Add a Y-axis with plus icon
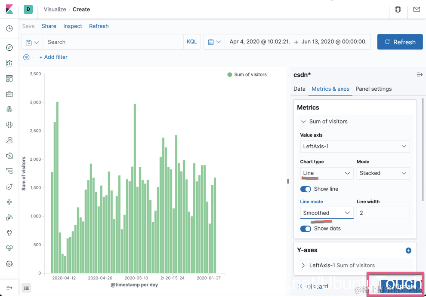The height and width of the screenshot is (297, 426). [408, 250]
